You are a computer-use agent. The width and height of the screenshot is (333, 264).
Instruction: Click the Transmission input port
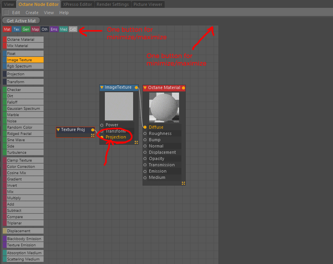(145, 165)
